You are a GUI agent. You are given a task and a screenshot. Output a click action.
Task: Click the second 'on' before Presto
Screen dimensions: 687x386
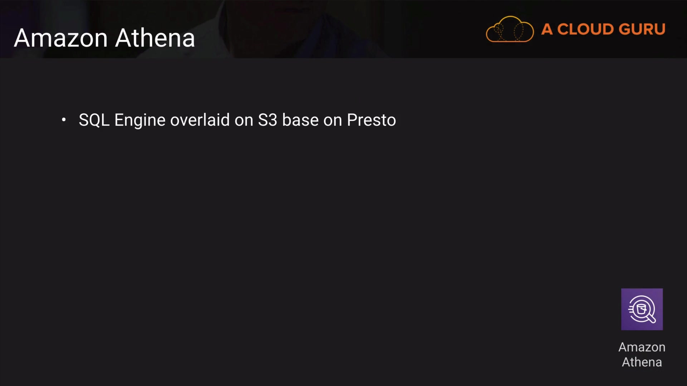coord(332,120)
